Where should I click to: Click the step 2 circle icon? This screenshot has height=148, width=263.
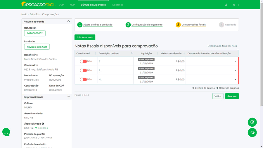pyautogui.click(x=128, y=25)
